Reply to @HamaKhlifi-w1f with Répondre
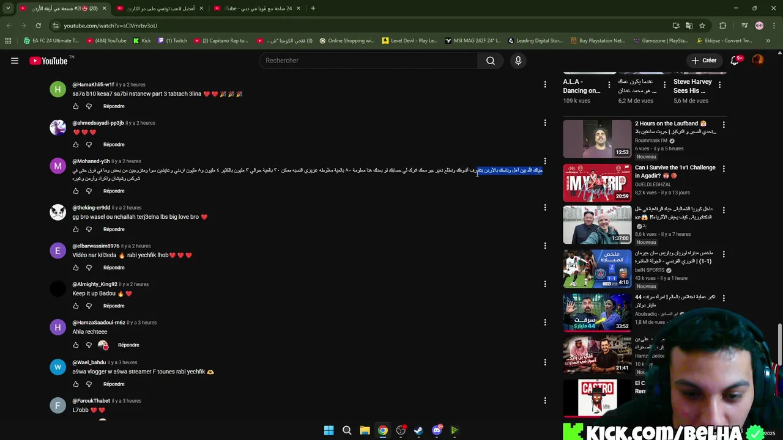The width and height of the screenshot is (783, 440). (114, 106)
